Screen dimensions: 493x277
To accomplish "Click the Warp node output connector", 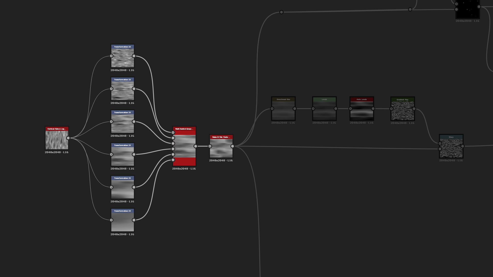I will 462,146.
